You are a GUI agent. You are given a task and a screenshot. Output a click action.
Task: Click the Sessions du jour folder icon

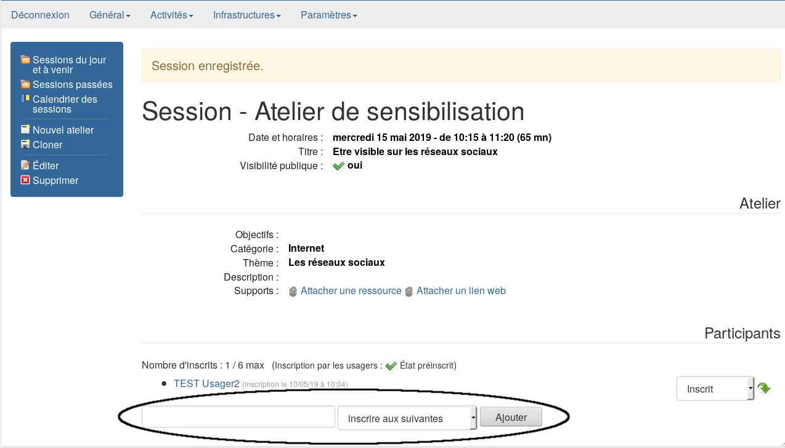pyautogui.click(x=25, y=60)
